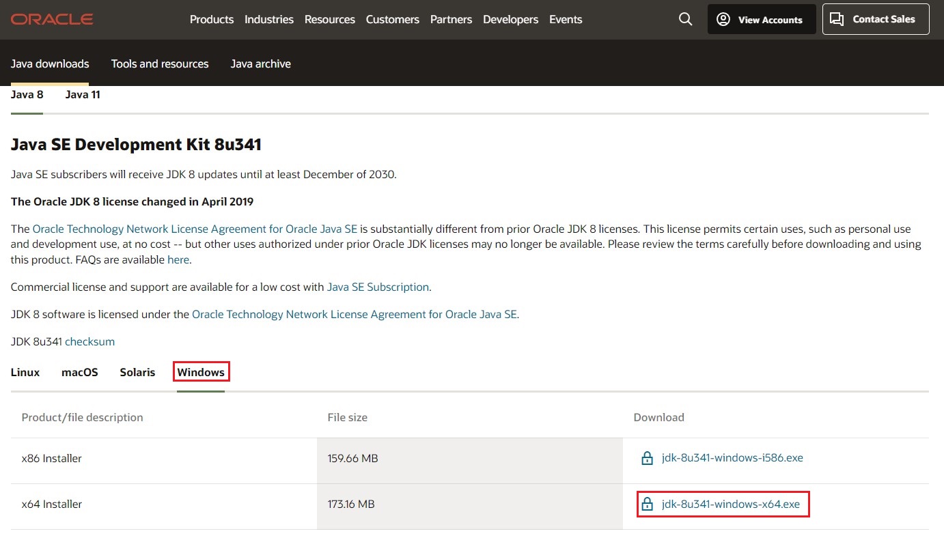Screen dimensions: 944x540
Task: Select the Linux platform tab
Action: coord(25,372)
